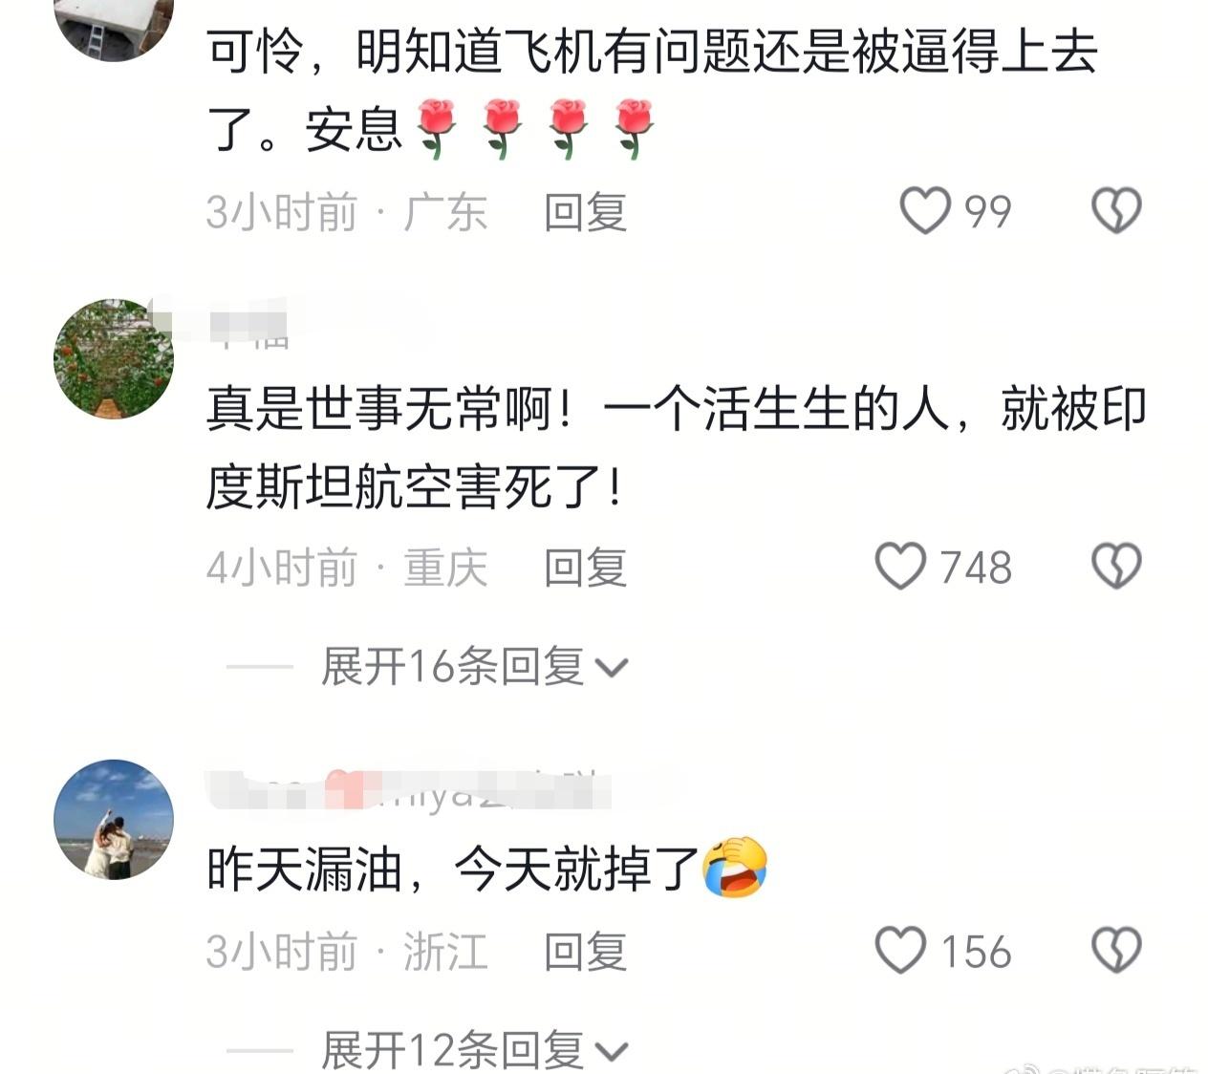1208x1074 pixels.
Task: Open the top commenter's avatar
Action: coord(114,29)
